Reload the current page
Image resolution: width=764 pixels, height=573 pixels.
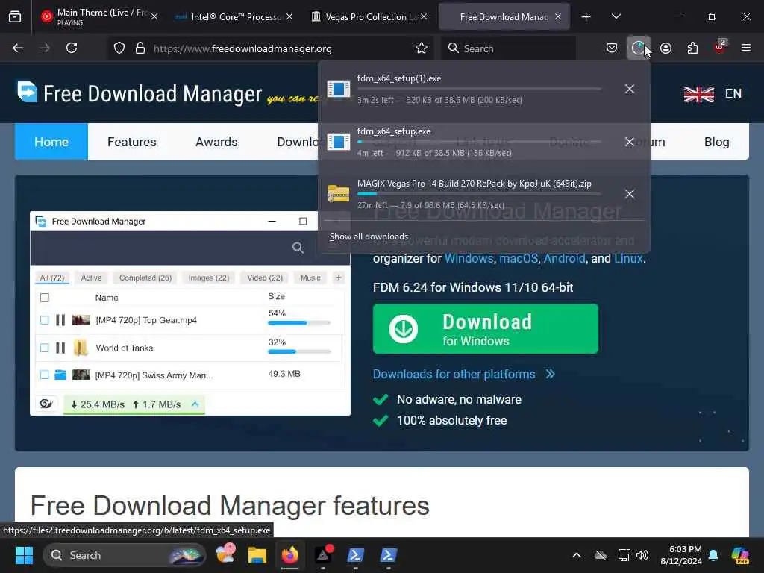coord(72,48)
